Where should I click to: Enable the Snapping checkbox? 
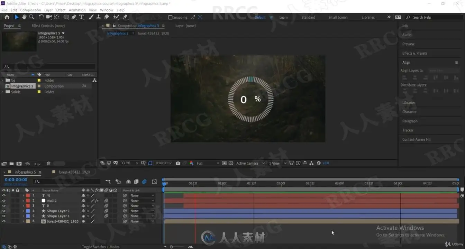170,17
